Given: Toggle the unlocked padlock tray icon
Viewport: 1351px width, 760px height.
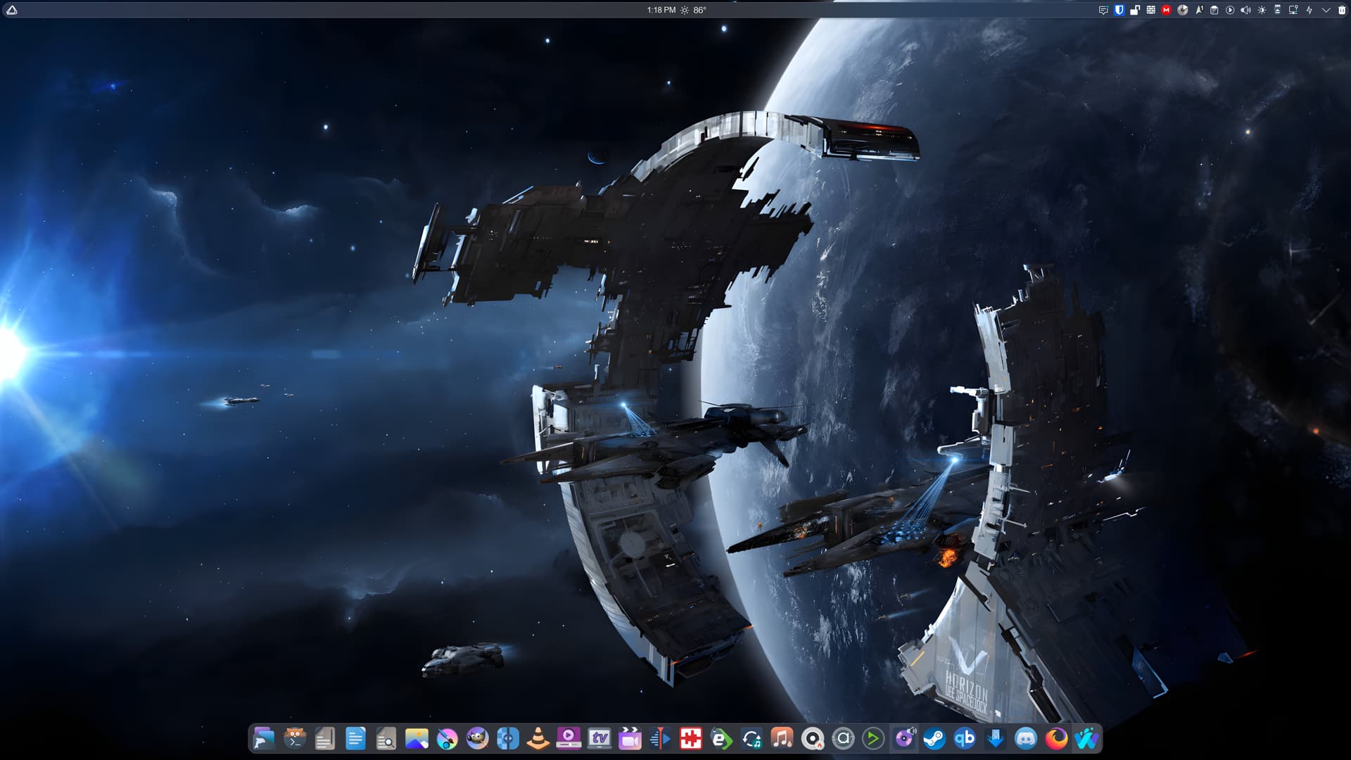Looking at the screenshot, I should click(1134, 10).
